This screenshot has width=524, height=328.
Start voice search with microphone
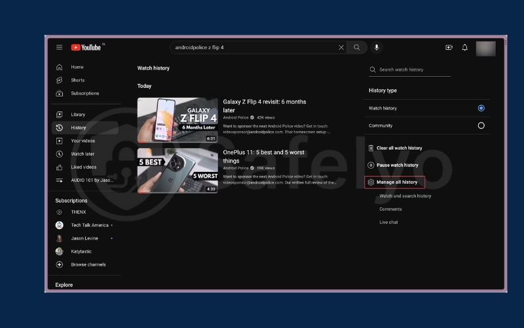click(x=377, y=47)
